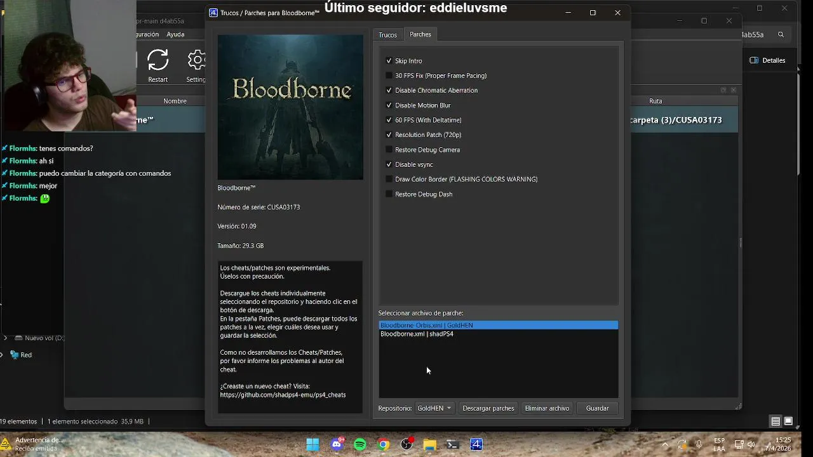This screenshot has width=813, height=457.
Task: Click Descargar parches button
Action: [x=488, y=408]
